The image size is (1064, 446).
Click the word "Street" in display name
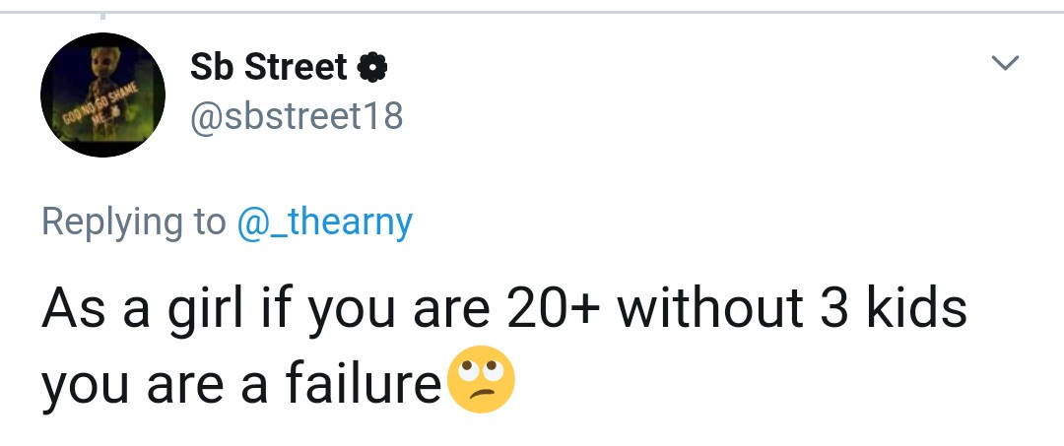pyautogui.click(x=296, y=67)
